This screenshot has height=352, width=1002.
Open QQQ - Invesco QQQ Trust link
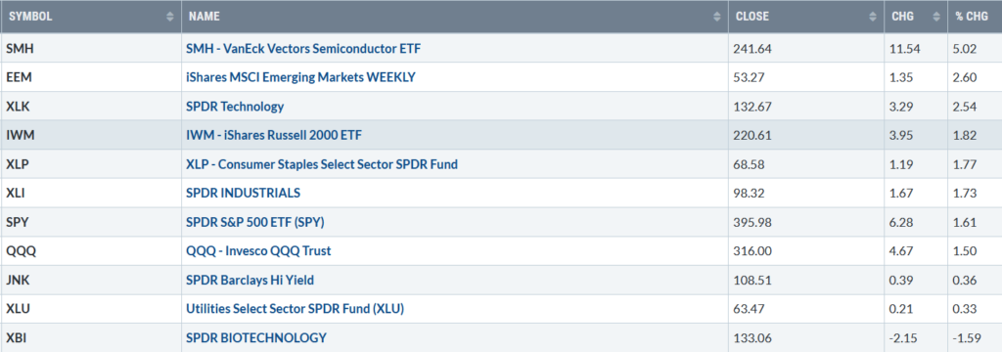258,251
